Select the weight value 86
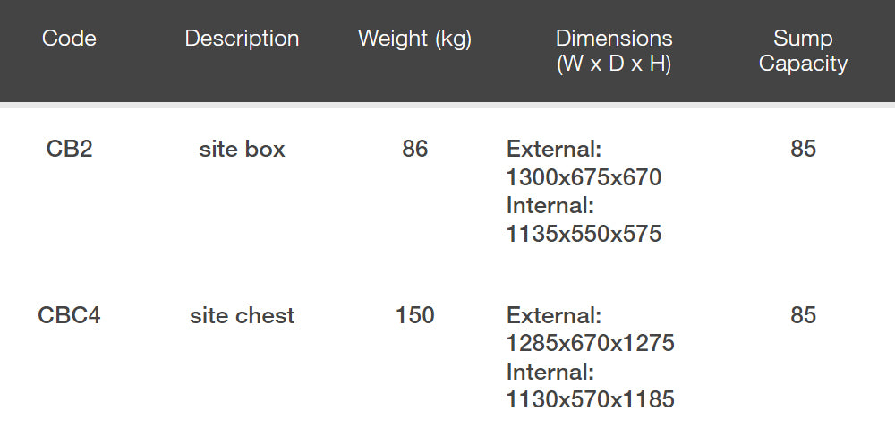This screenshot has width=895, height=437. pos(415,149)
